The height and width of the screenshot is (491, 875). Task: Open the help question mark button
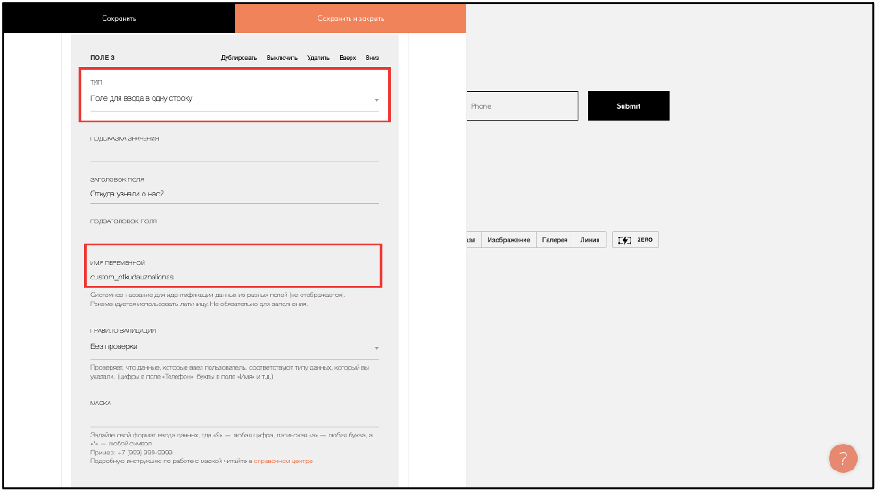point(843,459)
